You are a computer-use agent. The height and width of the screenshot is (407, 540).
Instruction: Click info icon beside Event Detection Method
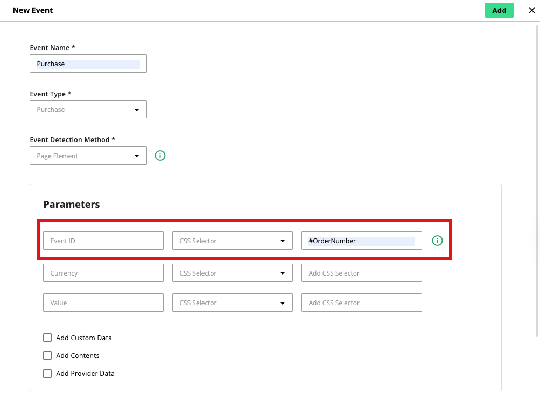click(160, 156)
